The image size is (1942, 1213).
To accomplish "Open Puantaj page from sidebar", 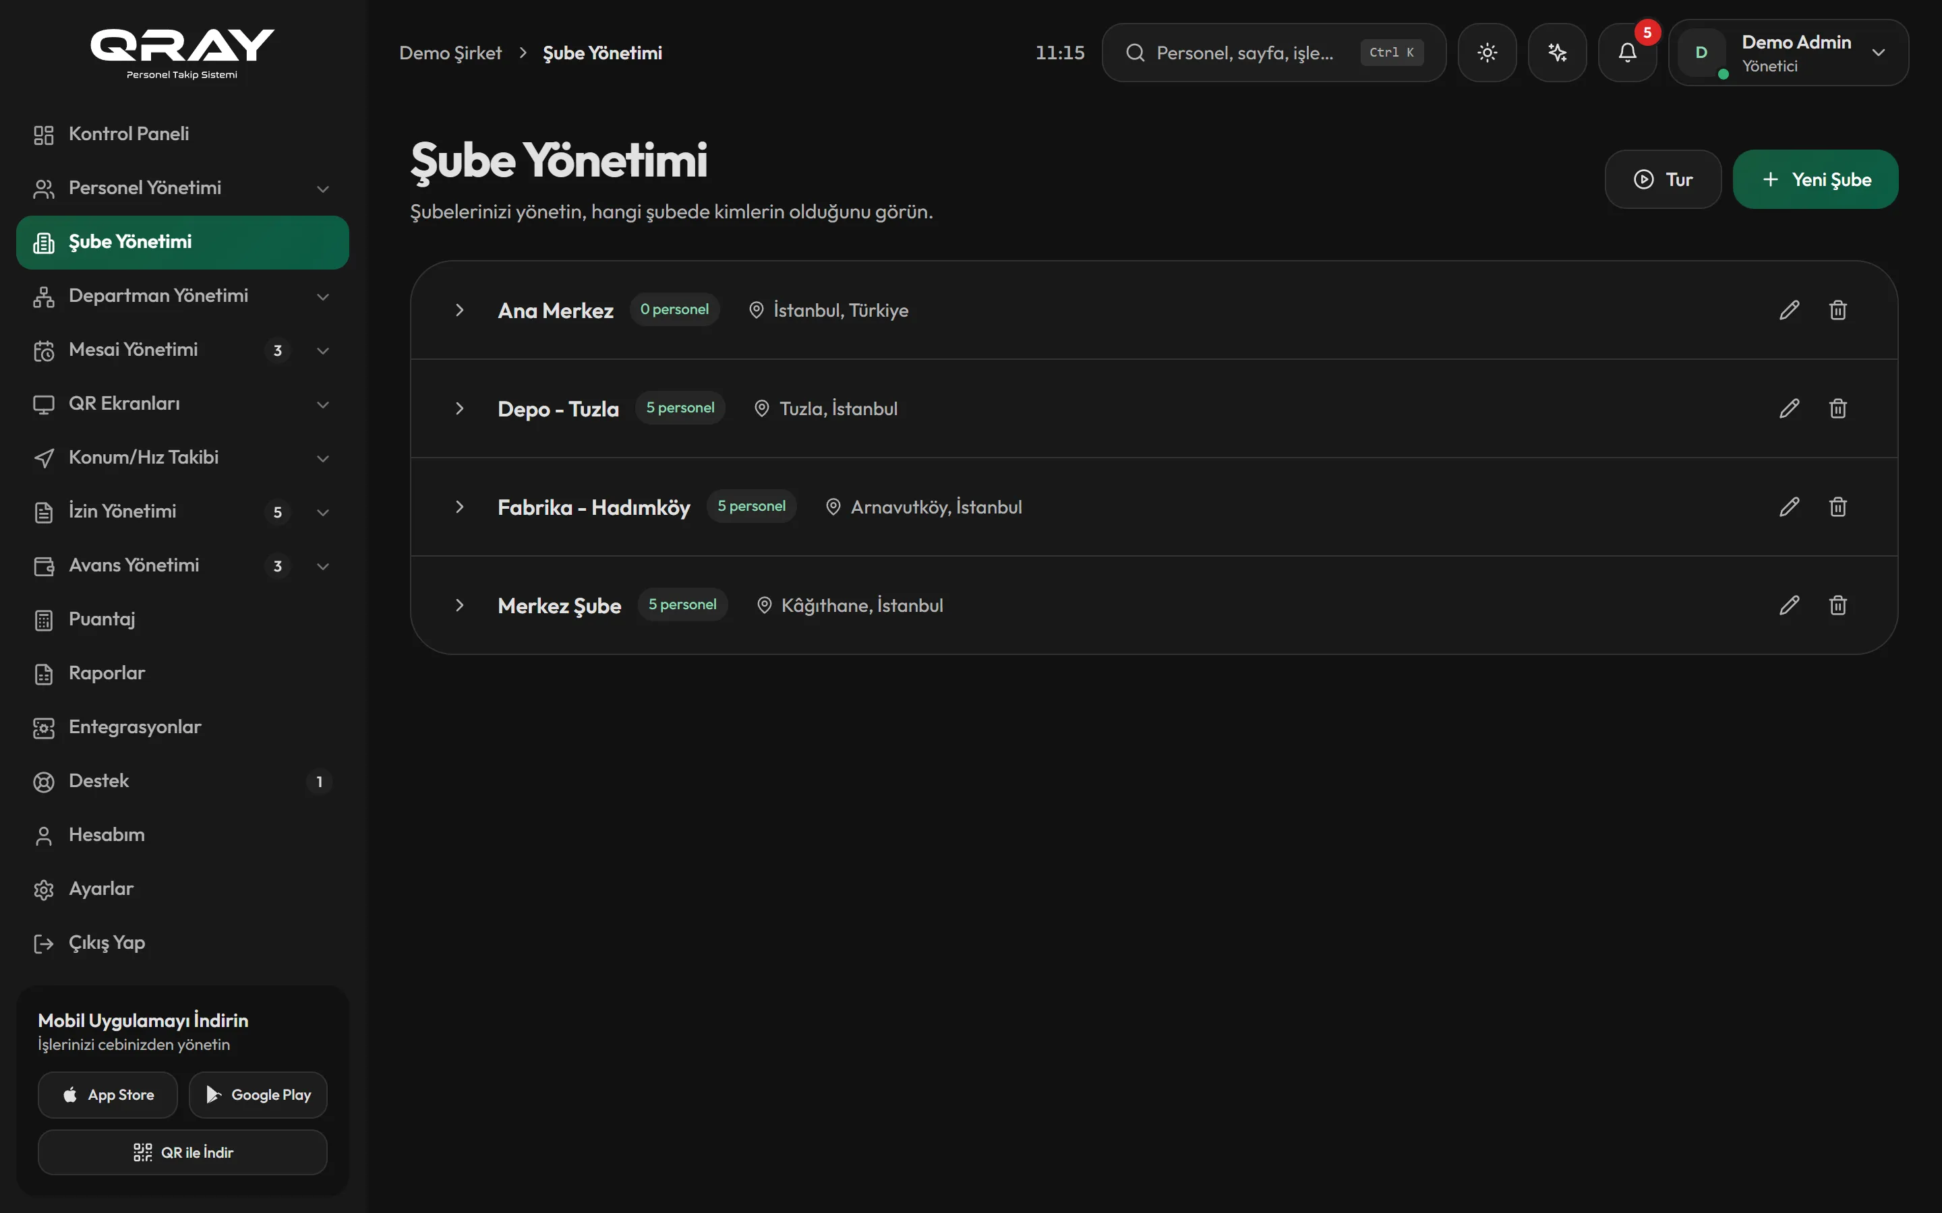I will point(182,619).
